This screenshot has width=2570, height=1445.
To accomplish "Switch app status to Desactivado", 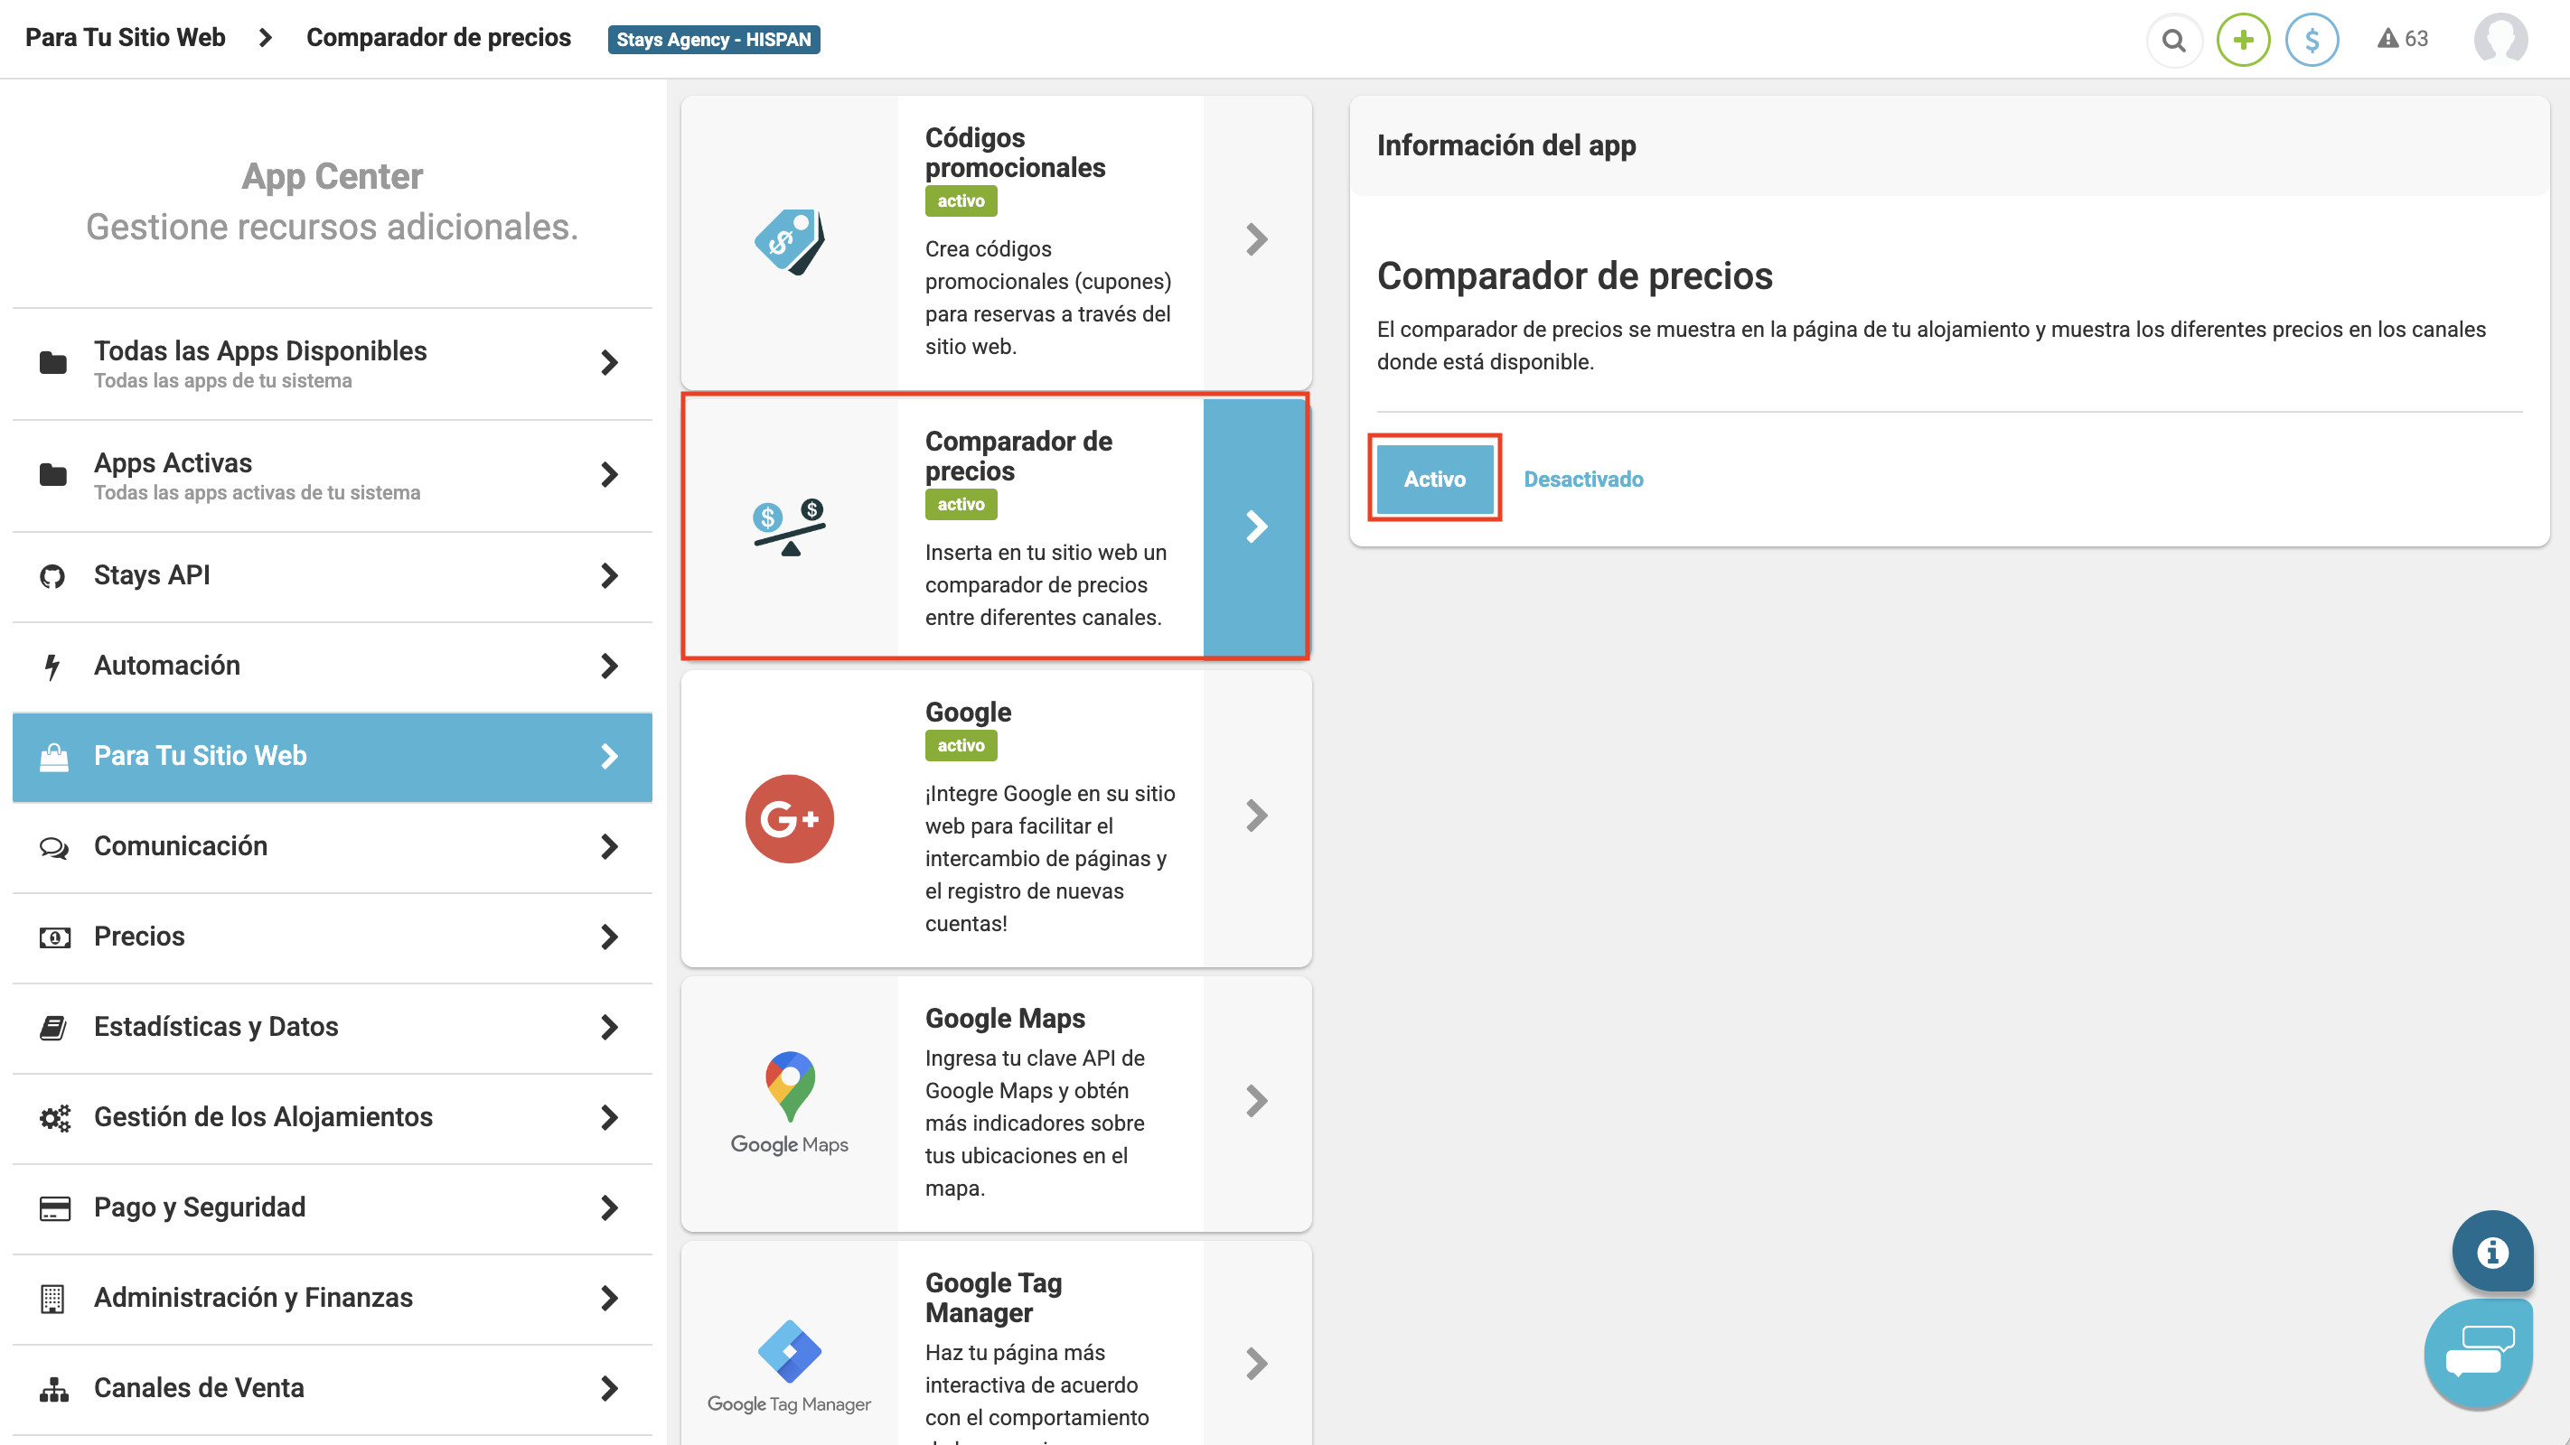I will 1582,479.
